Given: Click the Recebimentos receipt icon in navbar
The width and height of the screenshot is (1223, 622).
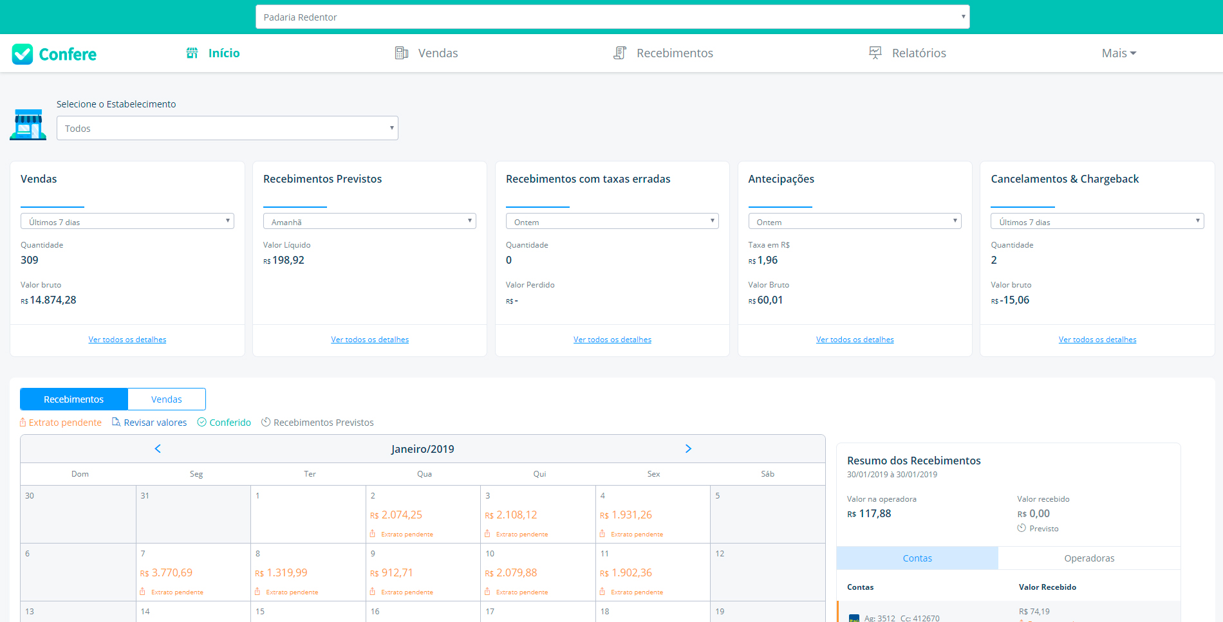Looking at the screenshot, I should point(620,53).
